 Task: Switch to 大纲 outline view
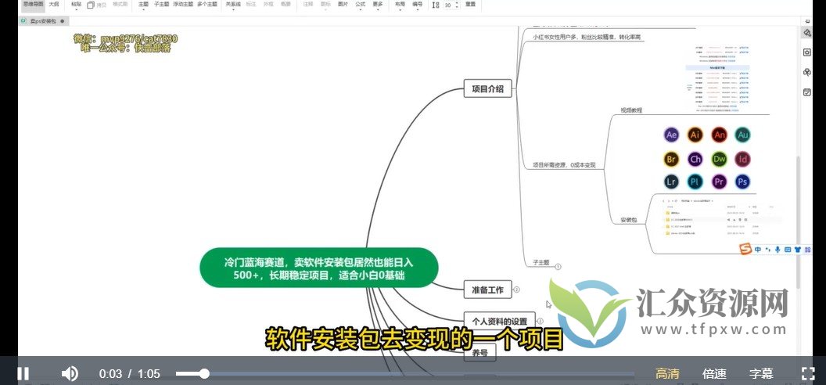[x=54, y=4]
